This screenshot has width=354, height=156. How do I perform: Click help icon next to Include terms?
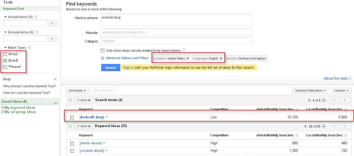click(36, 17)
